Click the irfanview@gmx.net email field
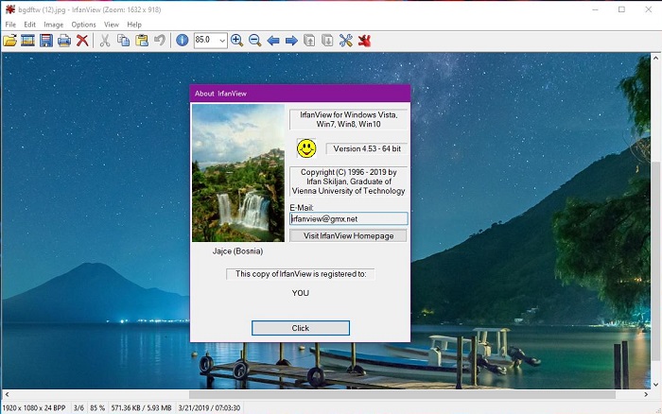The width and height of the screenshot is (662, 414). click(349, 218)
